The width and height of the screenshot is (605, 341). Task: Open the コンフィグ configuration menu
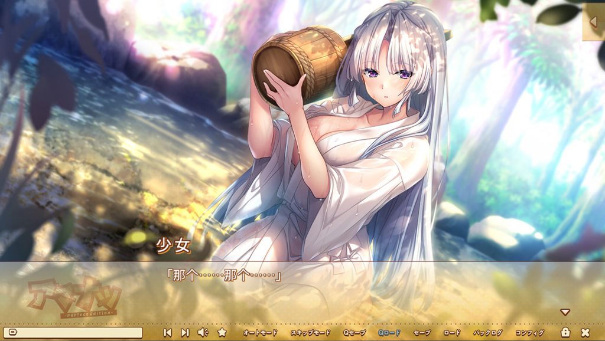(x=529, y=334)
